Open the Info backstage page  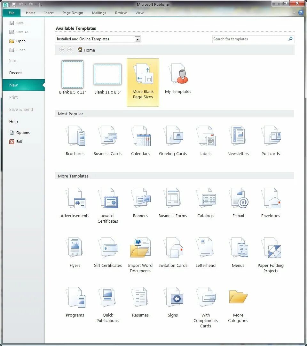click(12, 61)
